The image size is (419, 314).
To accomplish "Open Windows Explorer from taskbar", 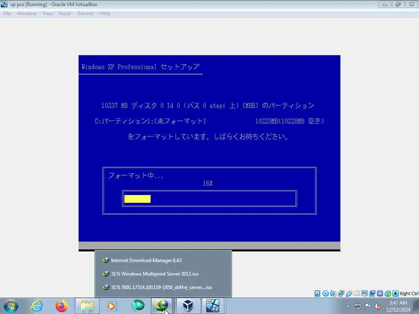I will point(87,306).
